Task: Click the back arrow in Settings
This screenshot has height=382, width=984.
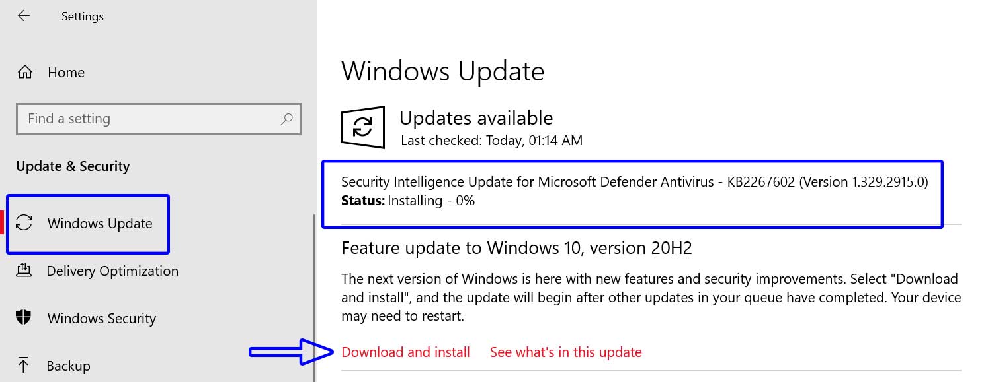Action: click(x=24, y=16)
